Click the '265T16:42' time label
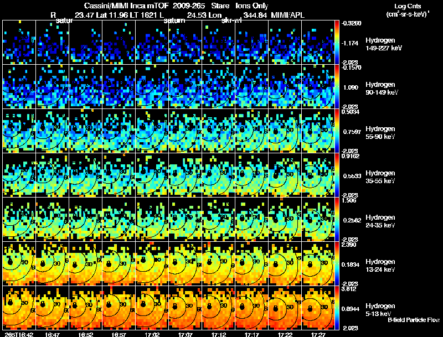This screenshot has height=337, width=443. 19,334
